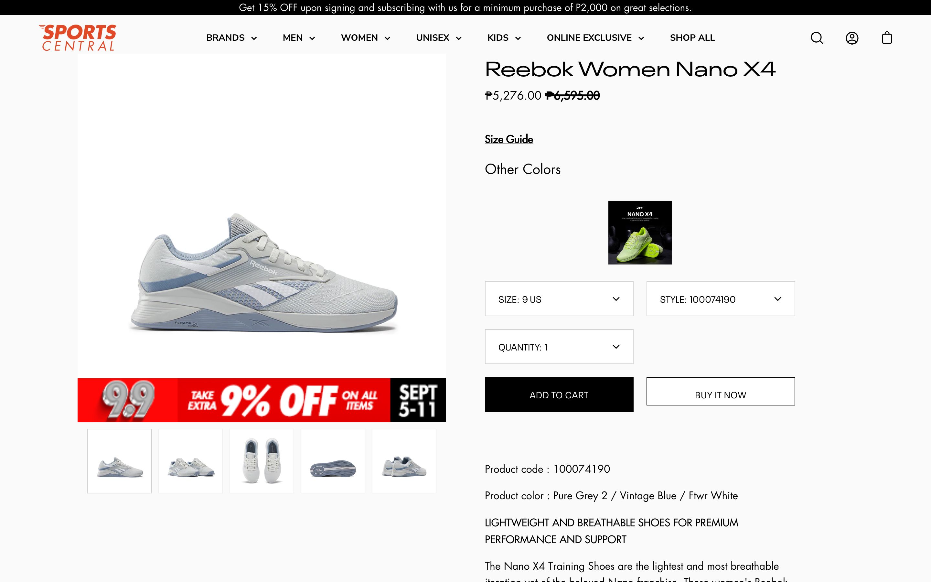Go to Shop All page
Image resolution: width=931 pixels, height=582 pixels.
tap(692, 38)
